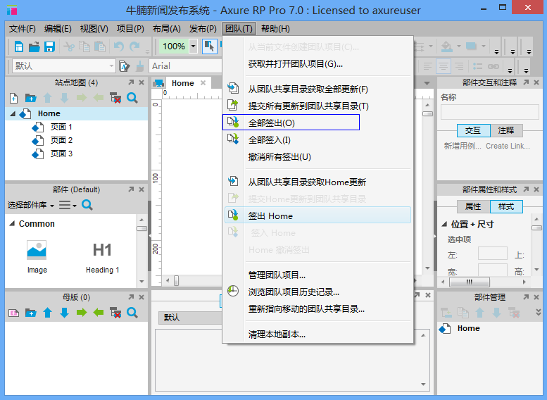547x400 pixels.
Task: Collapse the Common widgets section
Action: [x=12, y=223]
